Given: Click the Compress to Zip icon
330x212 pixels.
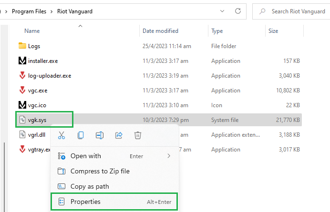Looking at the screenshot, I should click(62, 171).
